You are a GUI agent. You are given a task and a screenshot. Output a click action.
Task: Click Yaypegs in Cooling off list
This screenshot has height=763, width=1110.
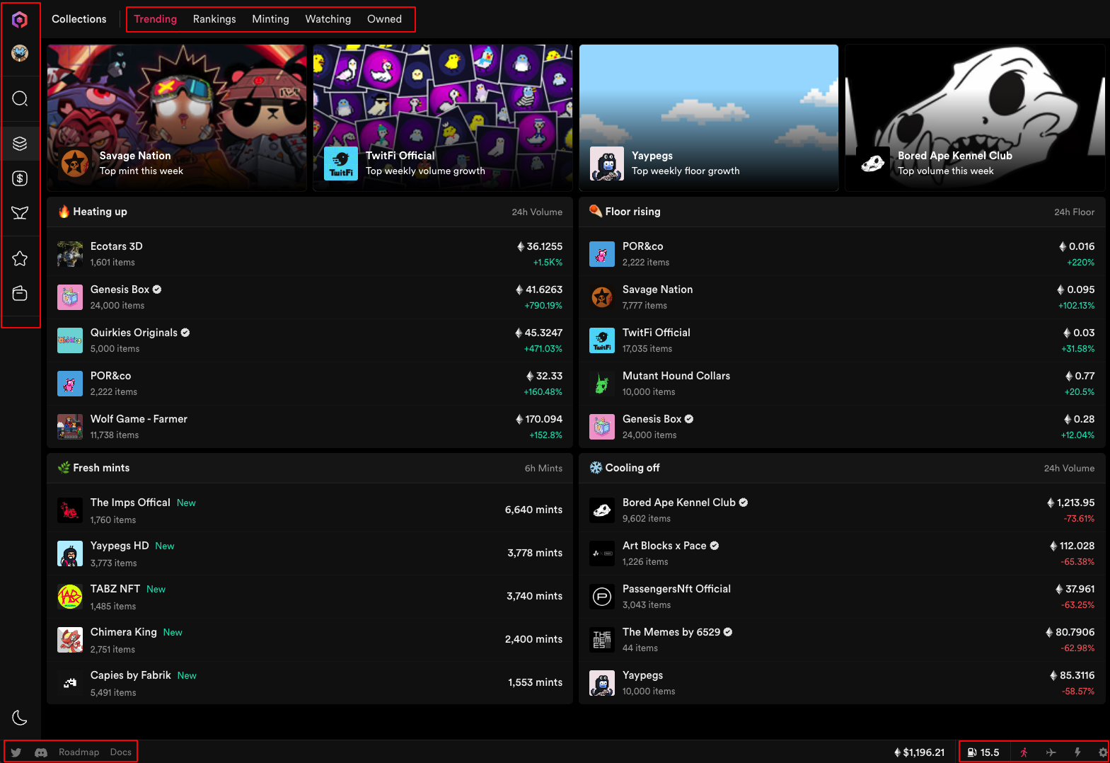coord(842,683)
